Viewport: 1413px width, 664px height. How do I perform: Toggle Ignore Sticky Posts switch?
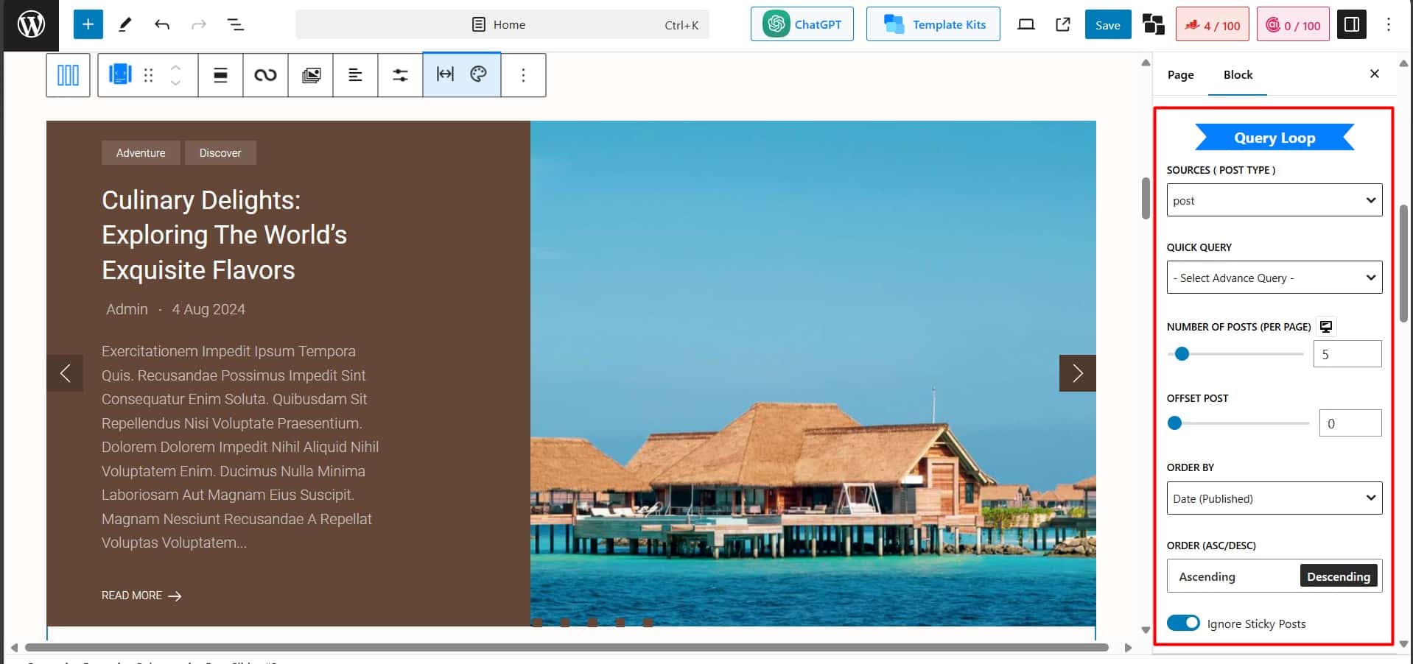pos(1183,623)
